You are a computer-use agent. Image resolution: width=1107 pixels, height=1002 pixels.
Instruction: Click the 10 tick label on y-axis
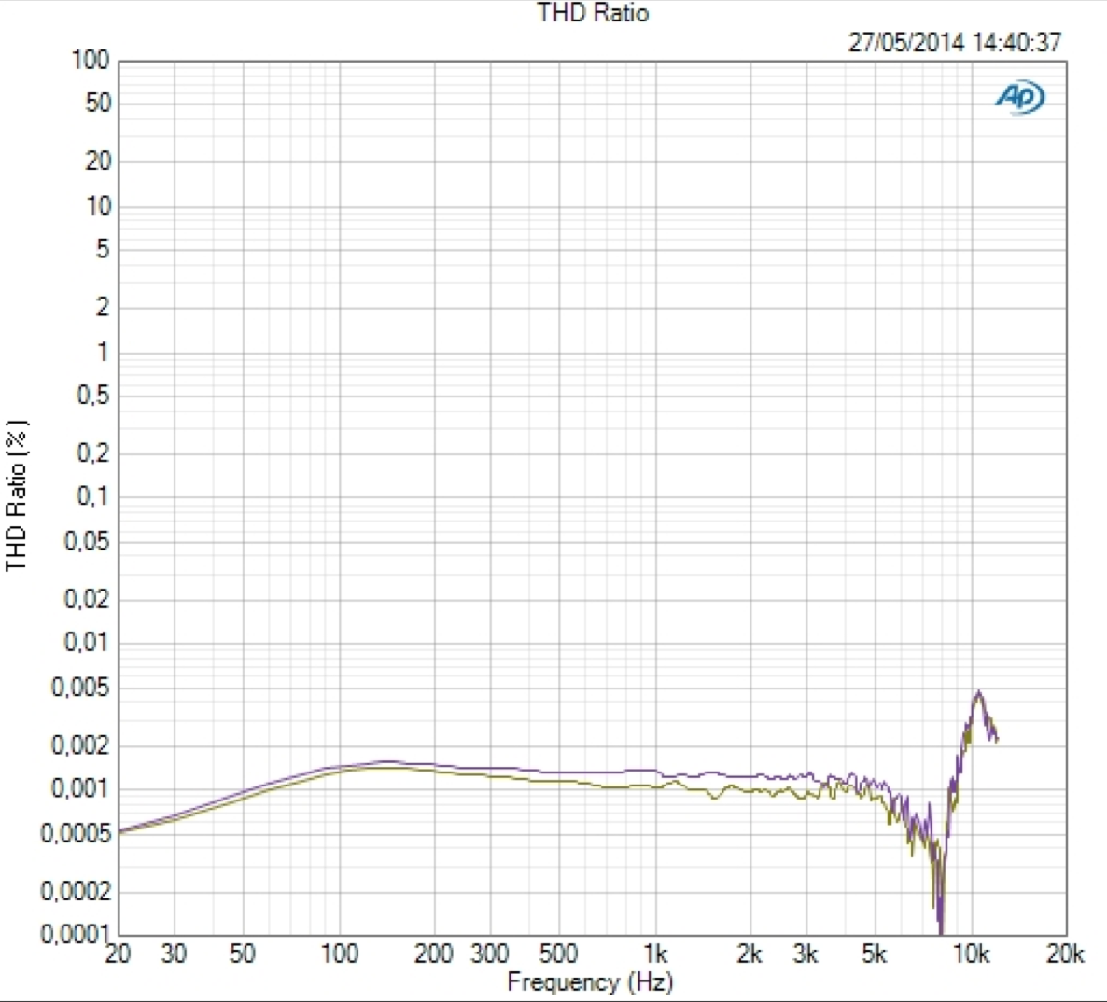[98, 206]
